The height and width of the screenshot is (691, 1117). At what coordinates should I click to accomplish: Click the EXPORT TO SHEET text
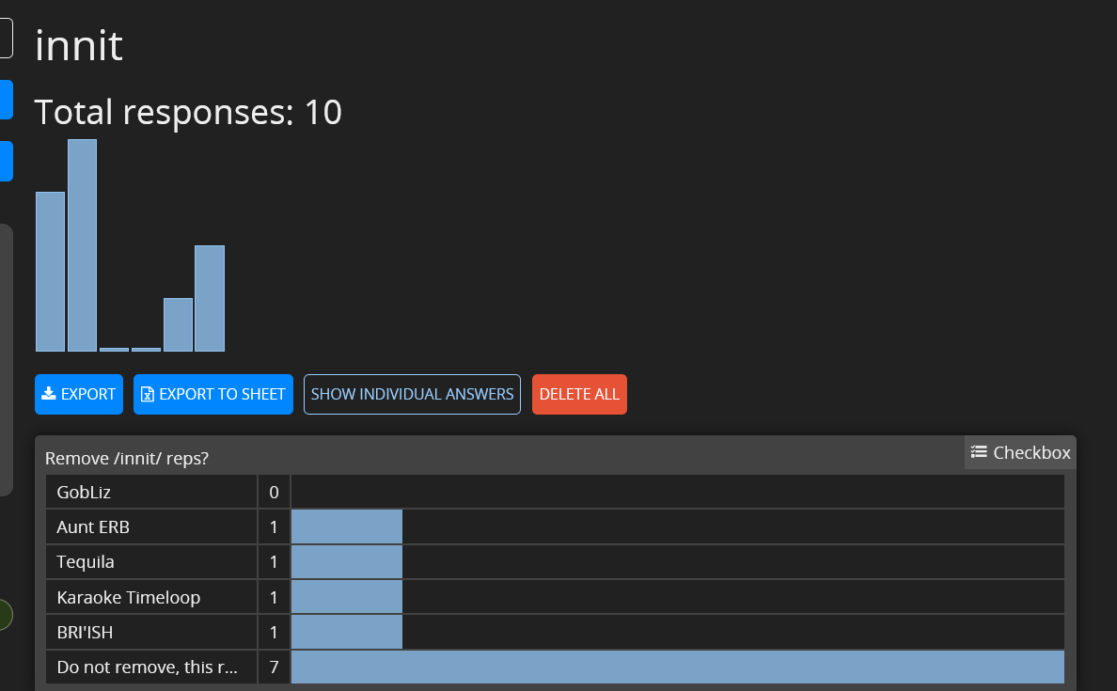[x=222, y=394]
